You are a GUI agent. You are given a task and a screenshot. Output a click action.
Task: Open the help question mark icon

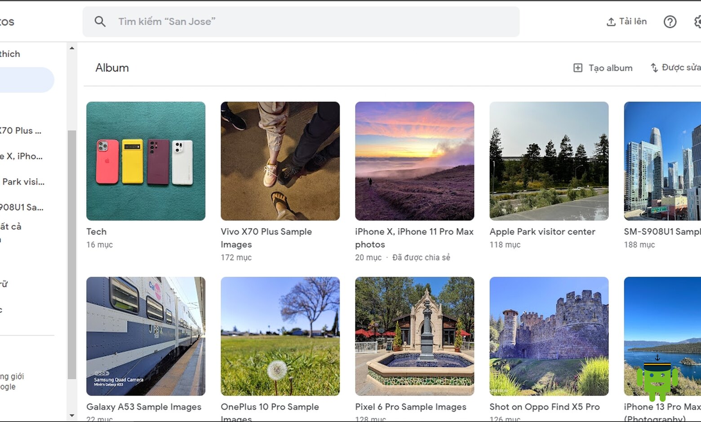670,22
